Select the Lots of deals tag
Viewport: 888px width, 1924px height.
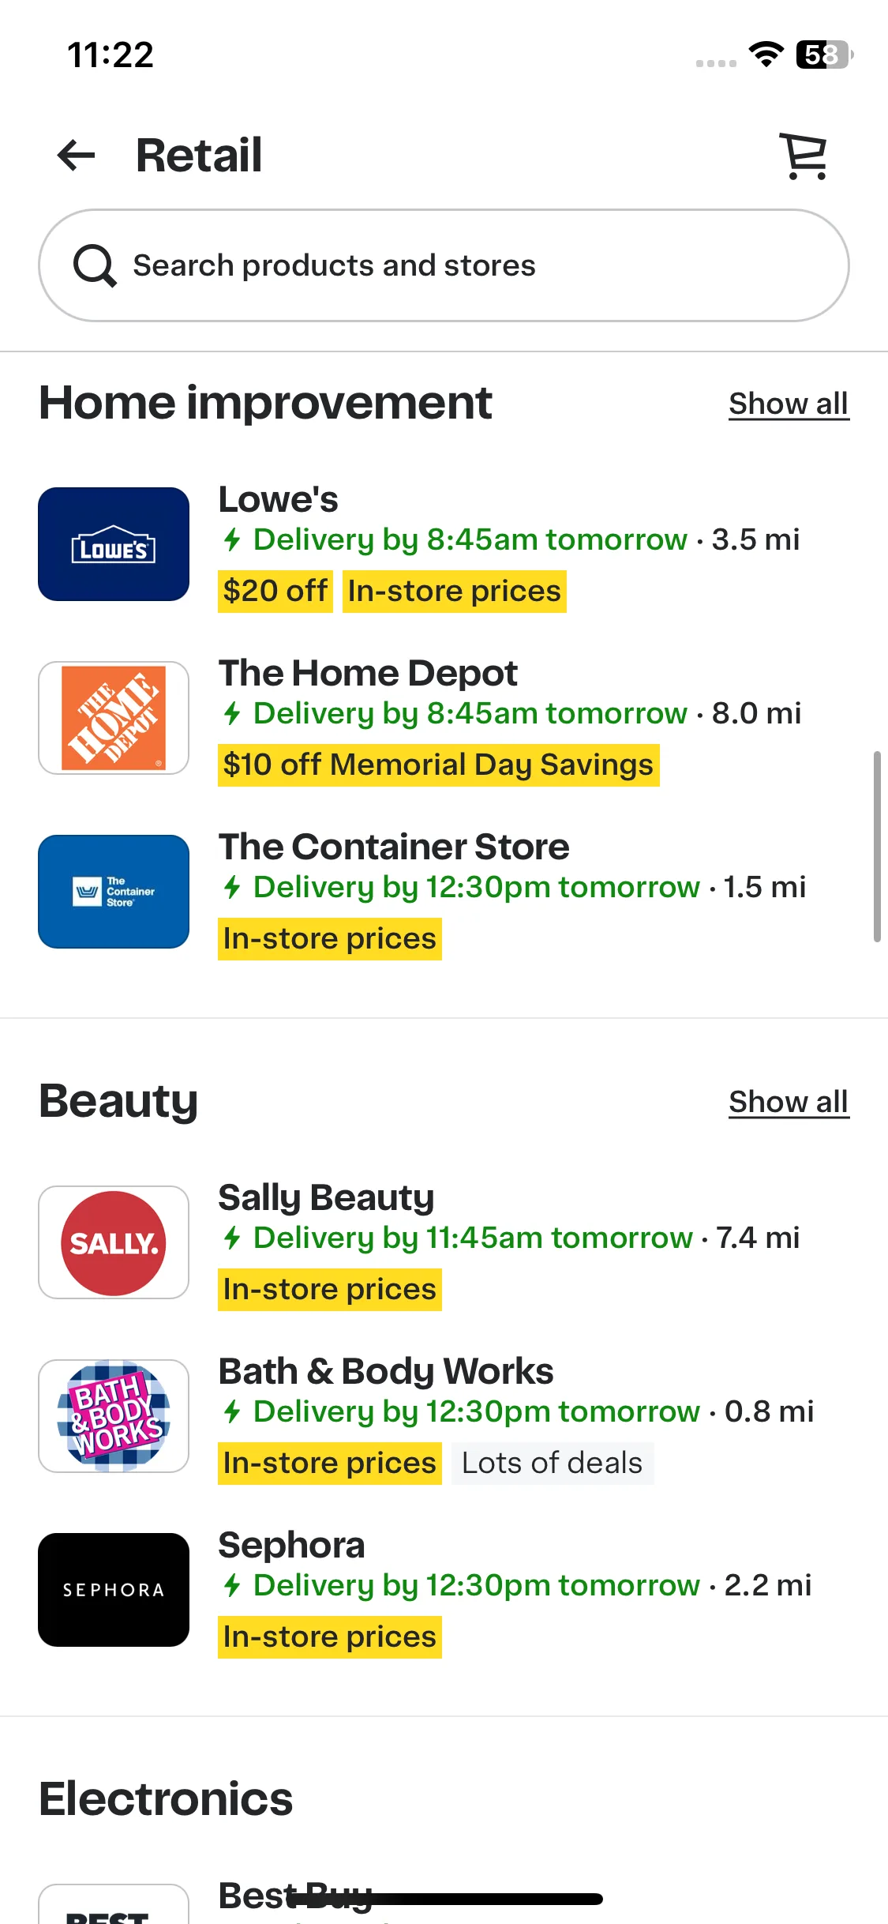[553, 1464]
